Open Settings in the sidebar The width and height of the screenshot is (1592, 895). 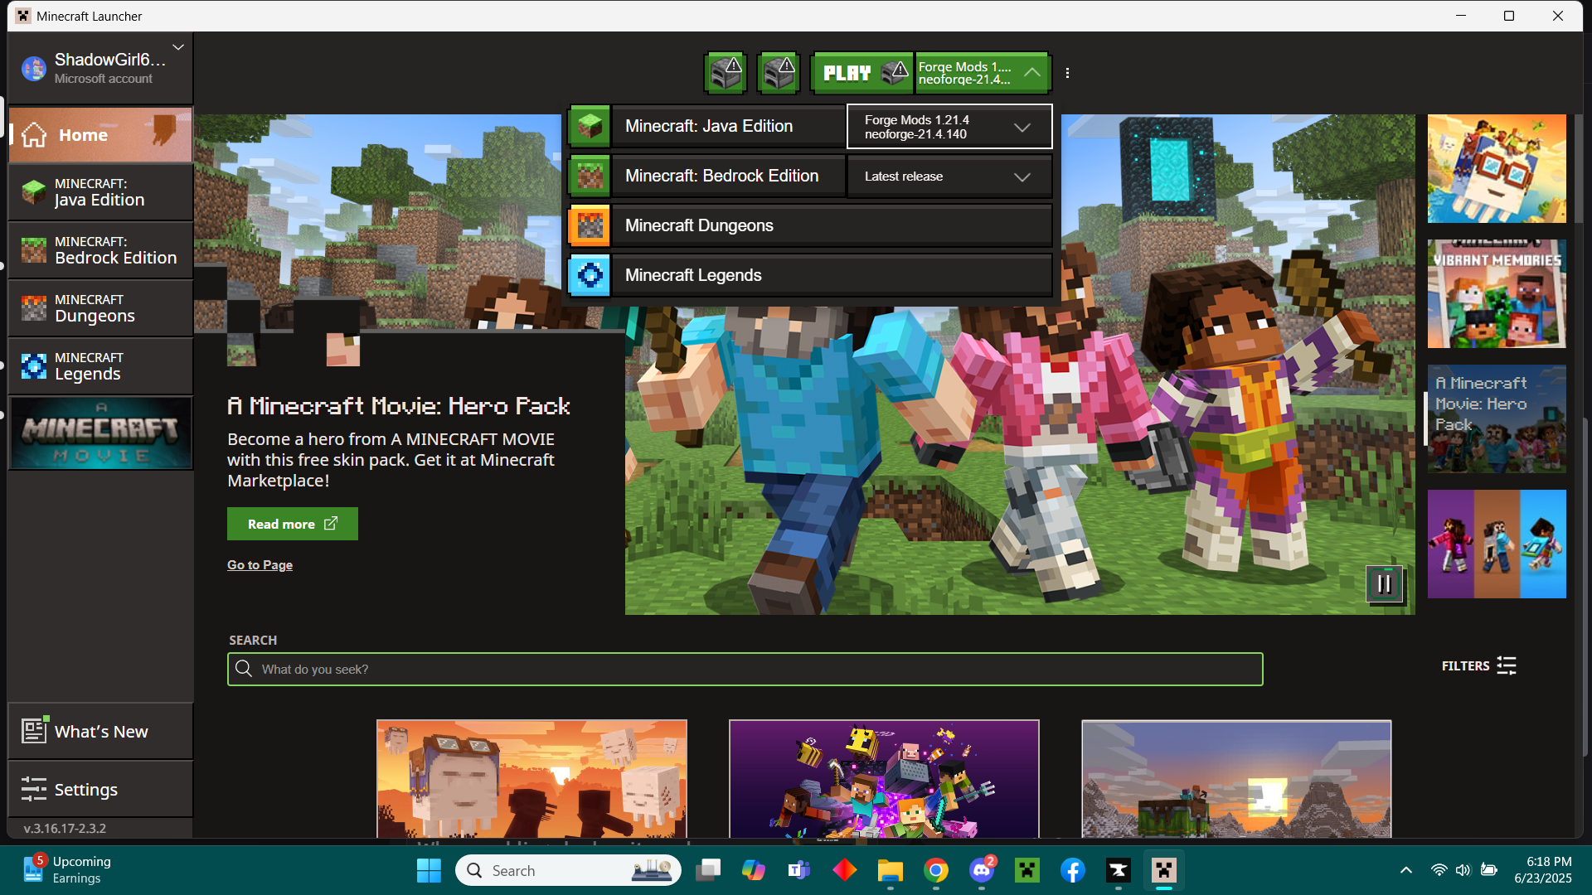point(100,789)
